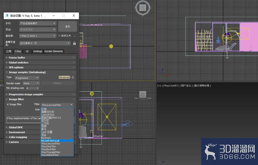Choose 视频 in the filter list
The width and height of the screenshot is (258, 165).
(57, 126)
